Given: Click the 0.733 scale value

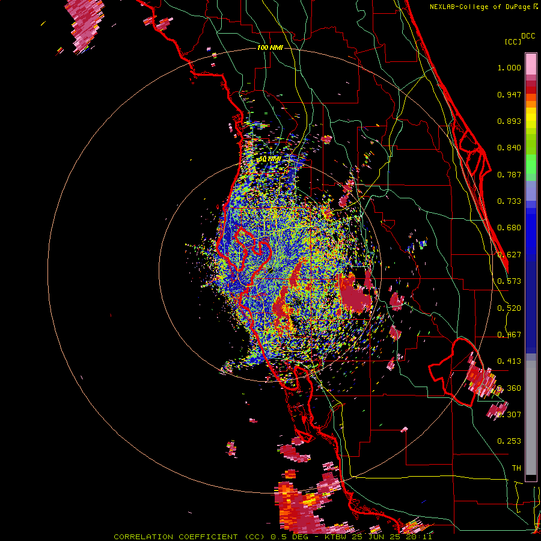Looking at the screenshot, I should tap(509, 201).
